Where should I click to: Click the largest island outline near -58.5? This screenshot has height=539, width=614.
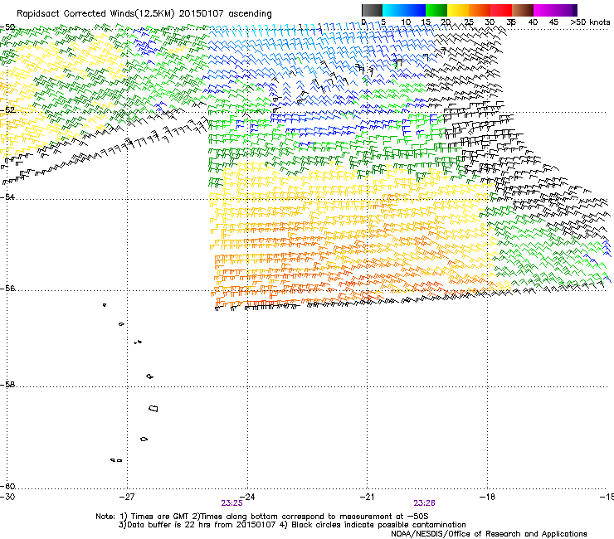click(x=153, y=408)
